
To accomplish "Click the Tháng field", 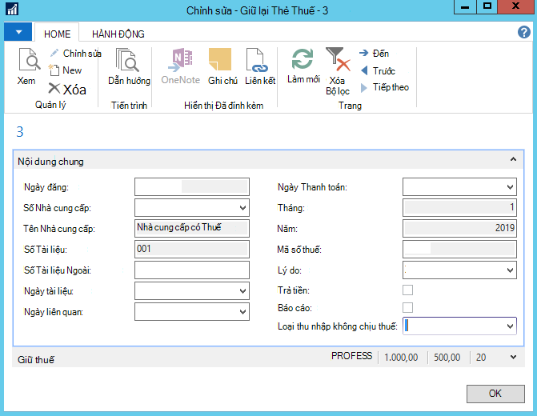I will coord(459,208).
